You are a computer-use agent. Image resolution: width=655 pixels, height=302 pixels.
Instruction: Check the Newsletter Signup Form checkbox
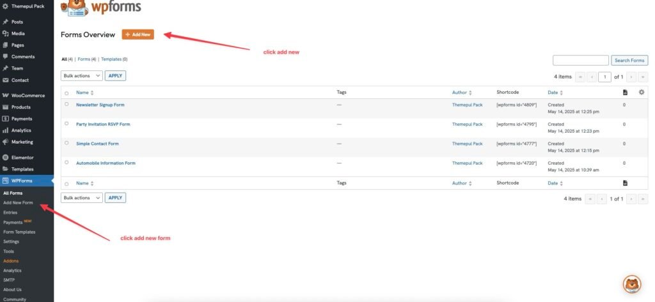pos(67,104)
